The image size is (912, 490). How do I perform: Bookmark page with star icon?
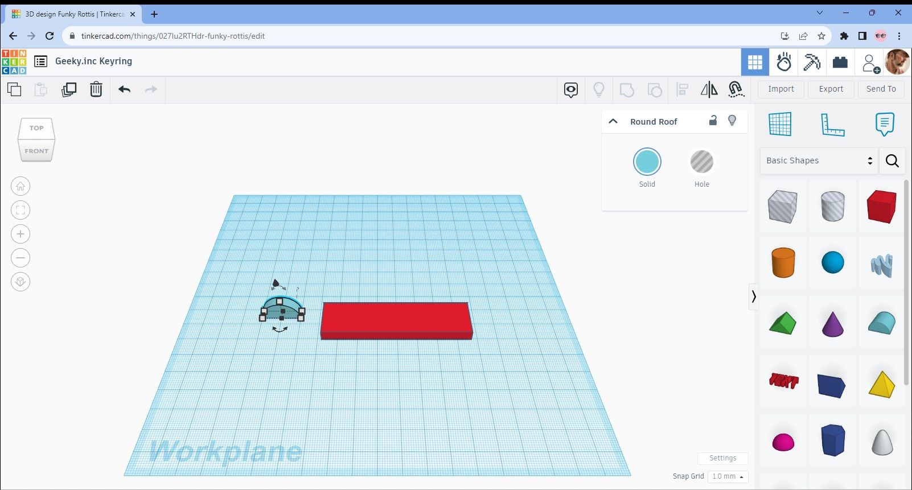tap(821, 36)
